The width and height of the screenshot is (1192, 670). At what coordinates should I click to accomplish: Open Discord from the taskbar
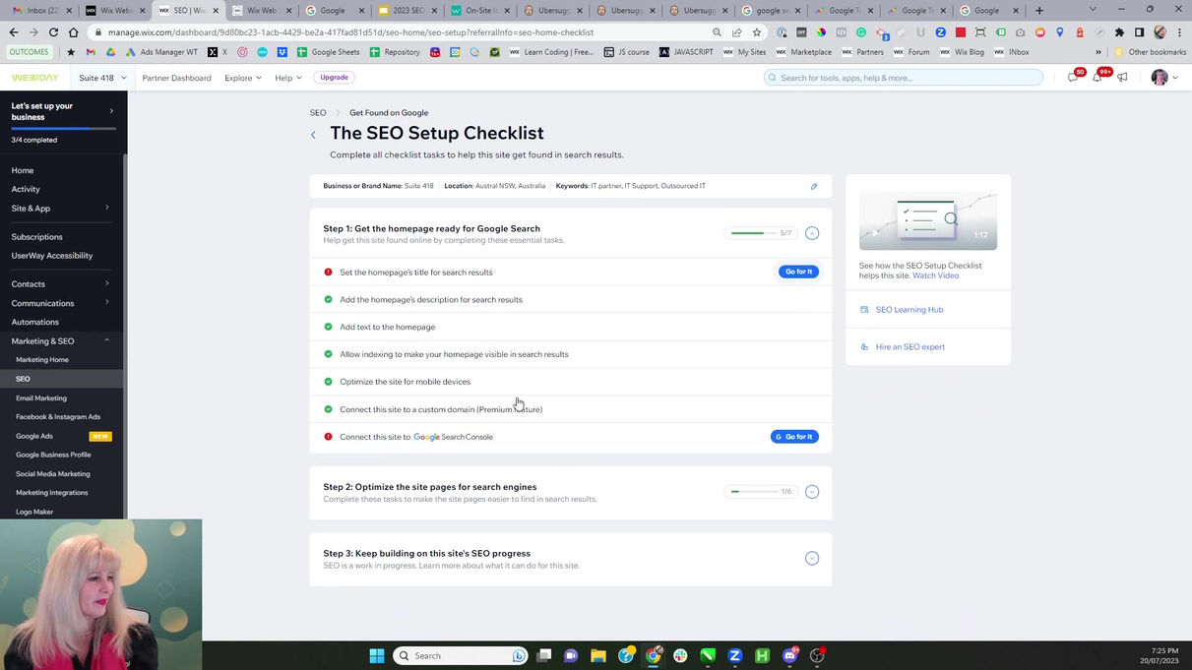pos(789,656)
